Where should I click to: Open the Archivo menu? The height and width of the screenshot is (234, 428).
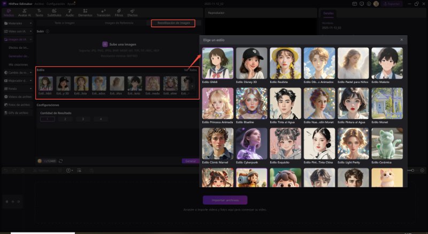coord(39,4)
